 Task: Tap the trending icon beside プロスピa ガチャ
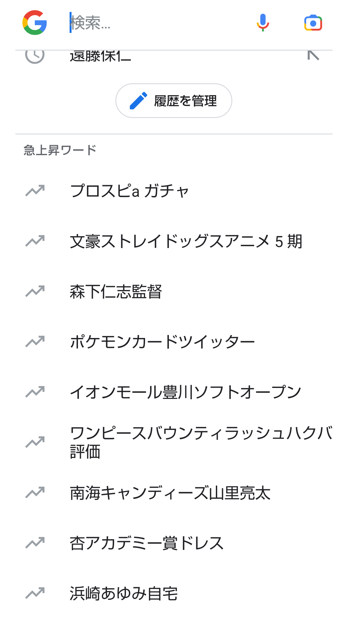35,191
